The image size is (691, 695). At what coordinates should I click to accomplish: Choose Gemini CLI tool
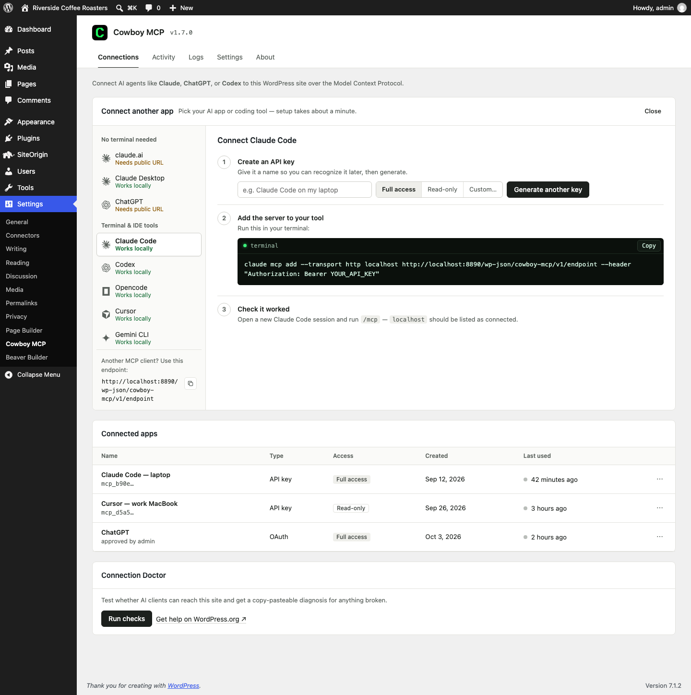tap(149, 338)
